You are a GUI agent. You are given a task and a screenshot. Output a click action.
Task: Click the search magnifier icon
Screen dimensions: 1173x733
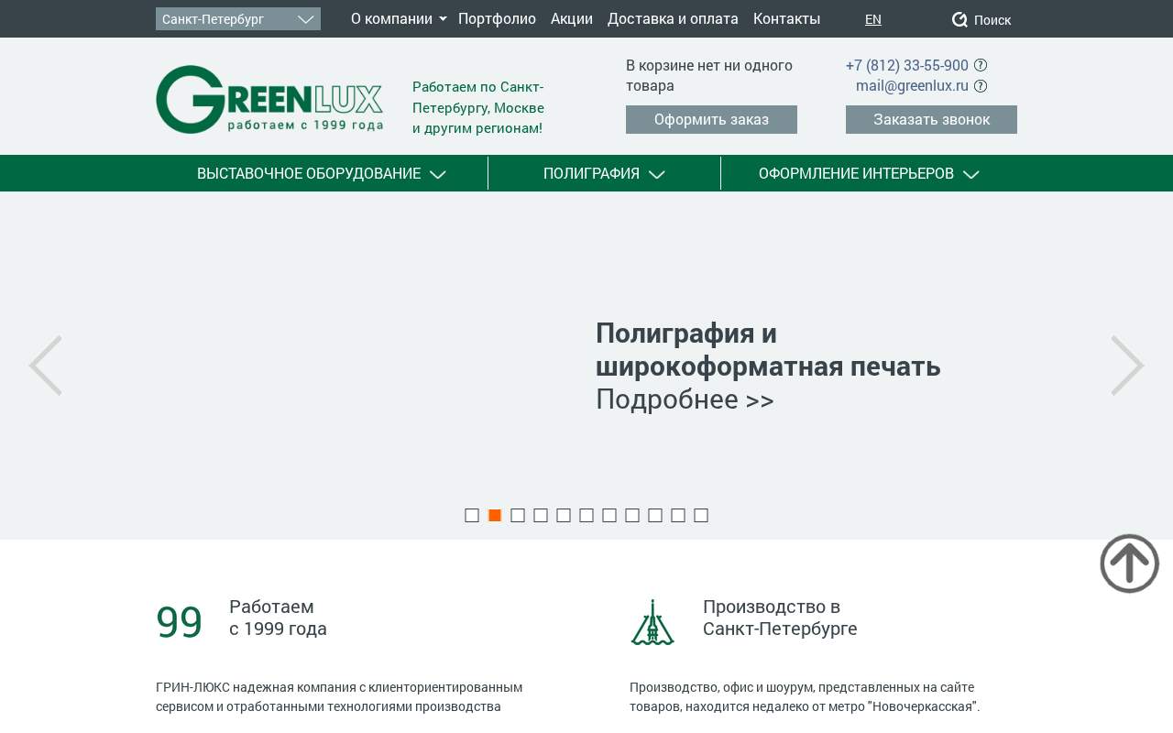pyautogui.click(x=959, y=19)
